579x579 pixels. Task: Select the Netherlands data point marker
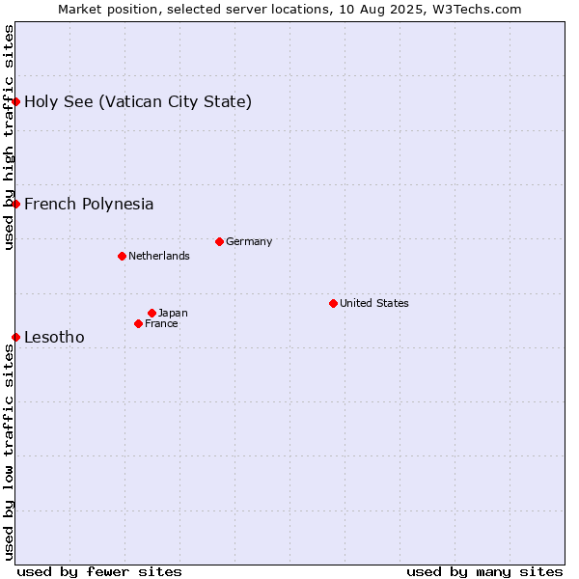click(123, 257)
